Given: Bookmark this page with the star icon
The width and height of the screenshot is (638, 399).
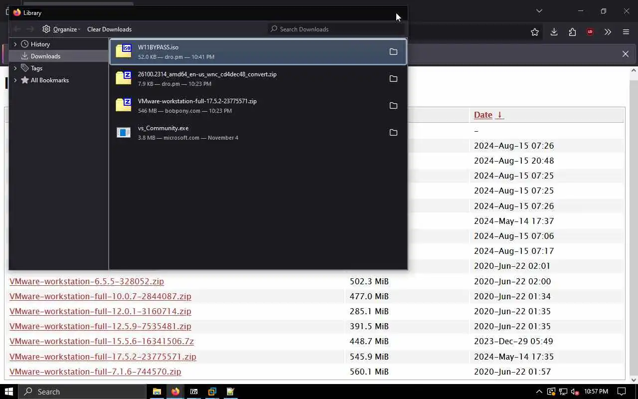Looking at the screenshot, I should (x=535, y=32).
